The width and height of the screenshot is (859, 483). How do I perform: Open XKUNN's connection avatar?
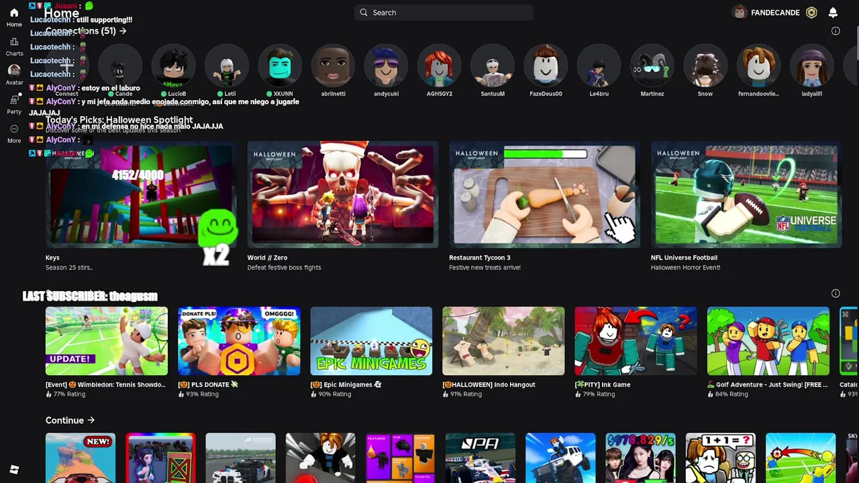click(x=280, y=66)
